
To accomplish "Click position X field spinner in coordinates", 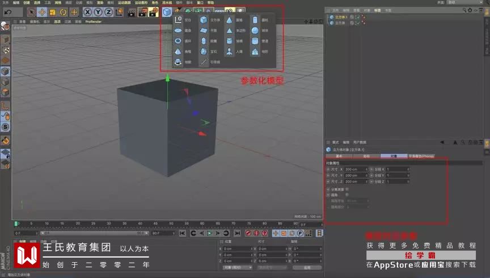I will point(252,249).
